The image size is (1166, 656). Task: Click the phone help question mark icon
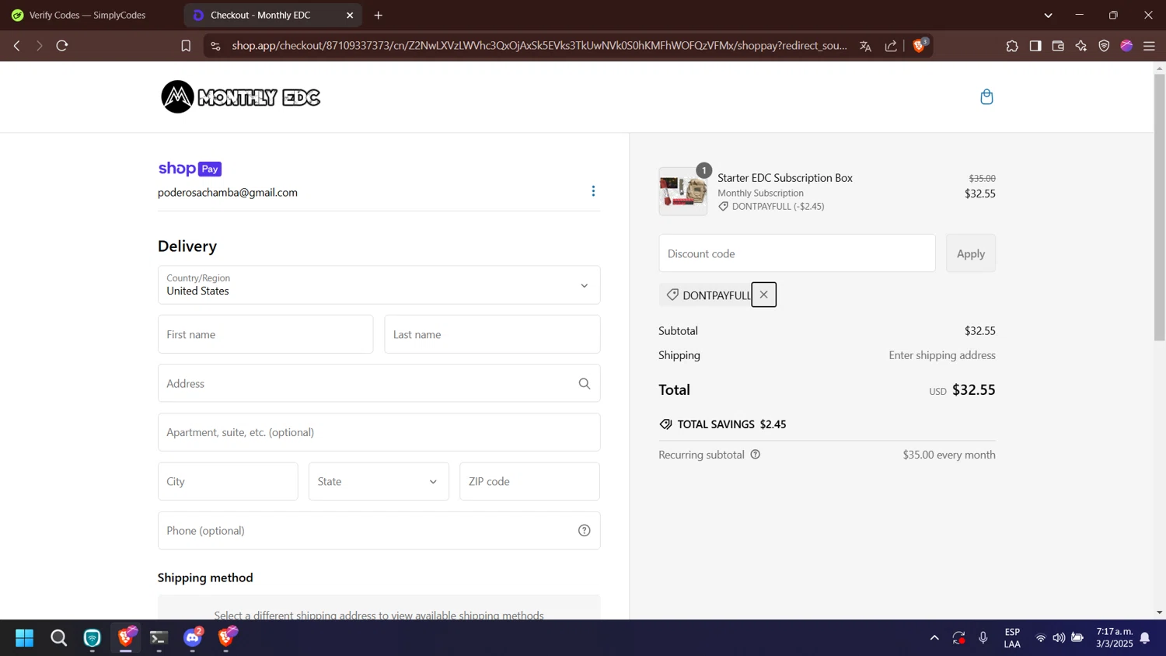tap(585, 530)
